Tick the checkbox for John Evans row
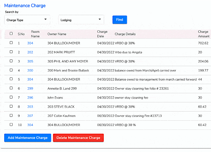The height and width of the screenshot is (152, 211). coord(11,97)
